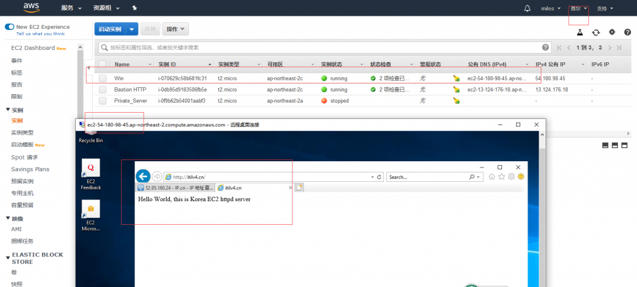Open the experiments flask icon

pyautogui.click(x=580, y=32)
